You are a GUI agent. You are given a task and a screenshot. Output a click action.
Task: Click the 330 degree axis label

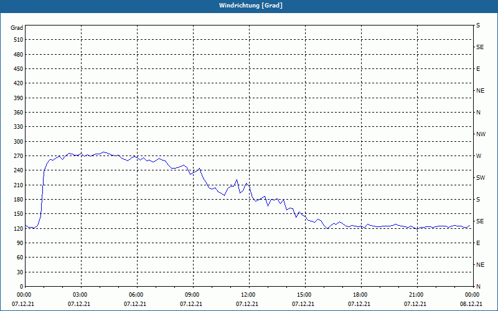point(19,127)
